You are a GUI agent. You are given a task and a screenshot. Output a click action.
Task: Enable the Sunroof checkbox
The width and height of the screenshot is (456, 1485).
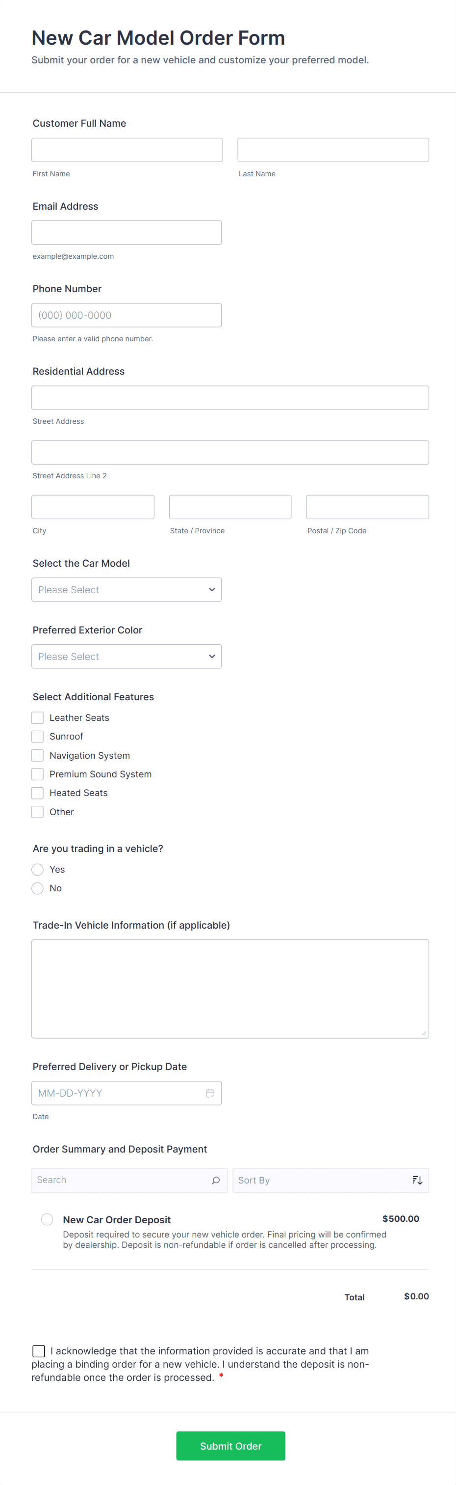tap(37, 736)
